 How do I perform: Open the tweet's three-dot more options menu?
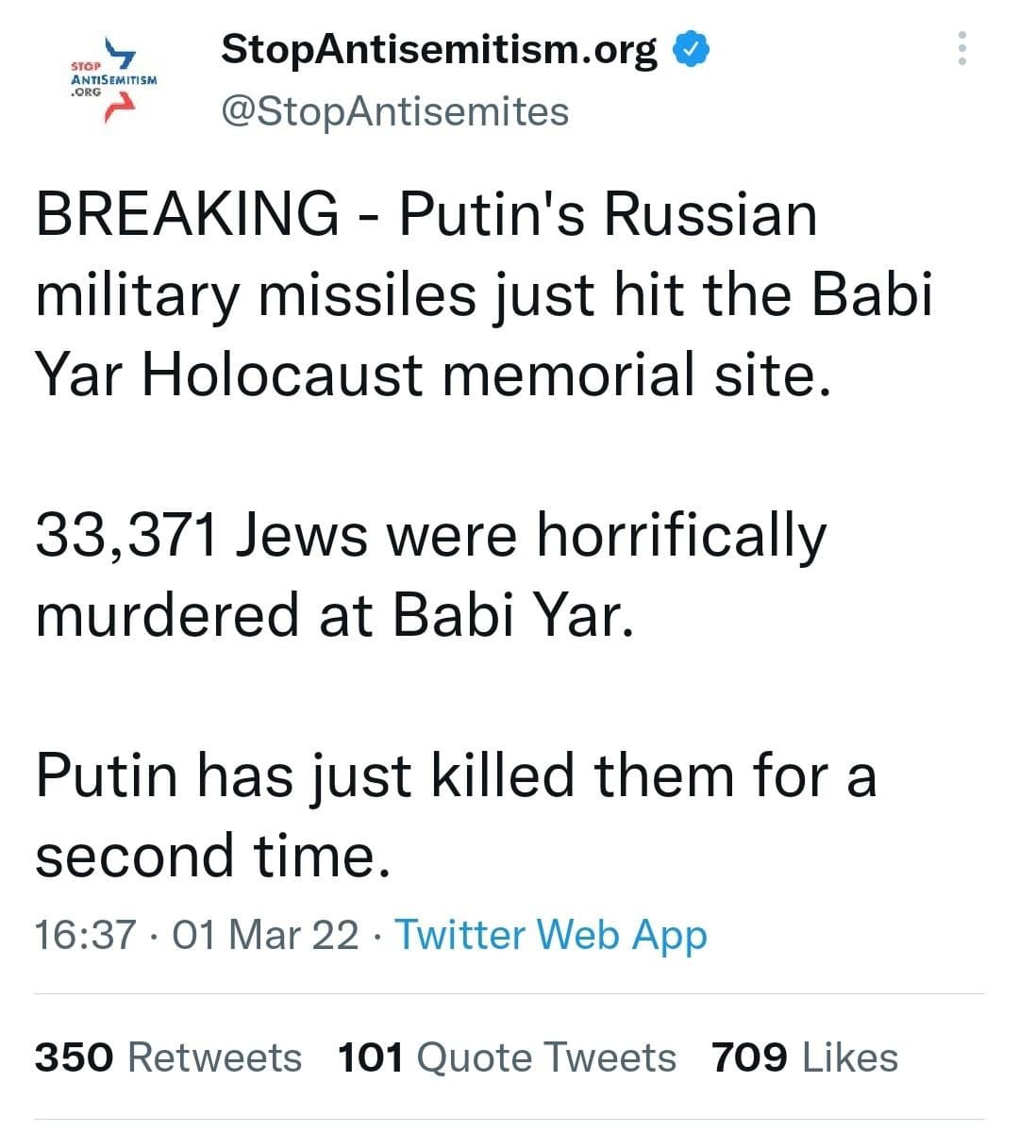click(x=961, y=48)
